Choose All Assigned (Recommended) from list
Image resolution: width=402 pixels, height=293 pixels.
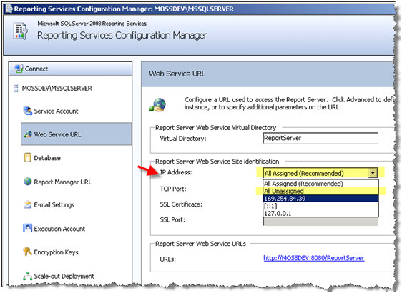(320, 184)
